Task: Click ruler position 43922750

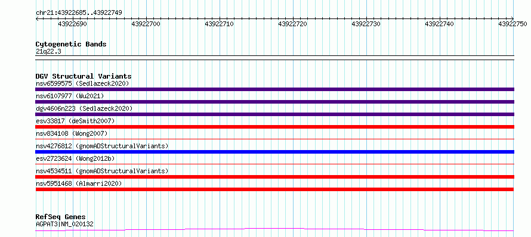Action: pos(513,24)
